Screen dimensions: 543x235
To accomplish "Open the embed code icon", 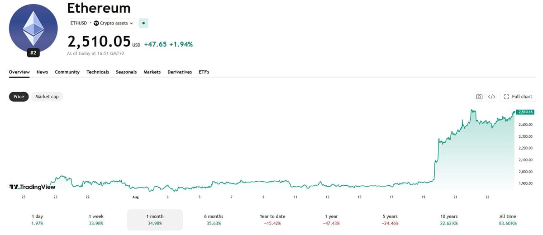I will [x=492, y=97].
